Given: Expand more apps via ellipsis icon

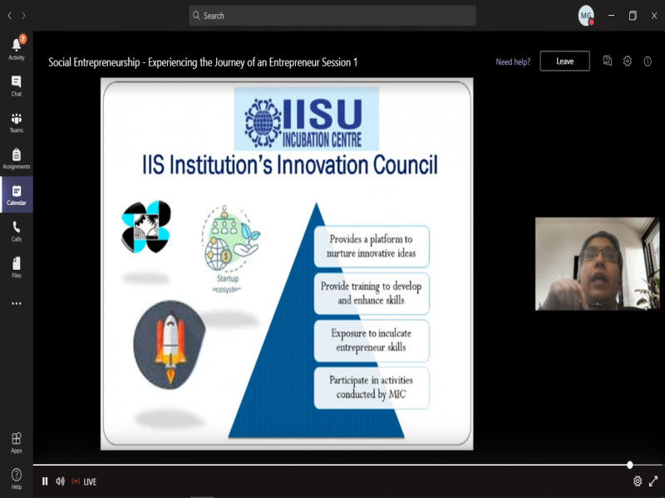Looking at the screenshot, I should (x=16, y=304).
